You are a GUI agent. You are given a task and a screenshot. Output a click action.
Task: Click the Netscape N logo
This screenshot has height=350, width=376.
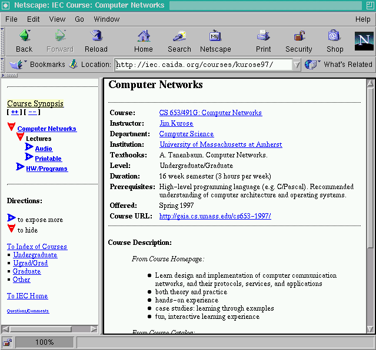364,41
